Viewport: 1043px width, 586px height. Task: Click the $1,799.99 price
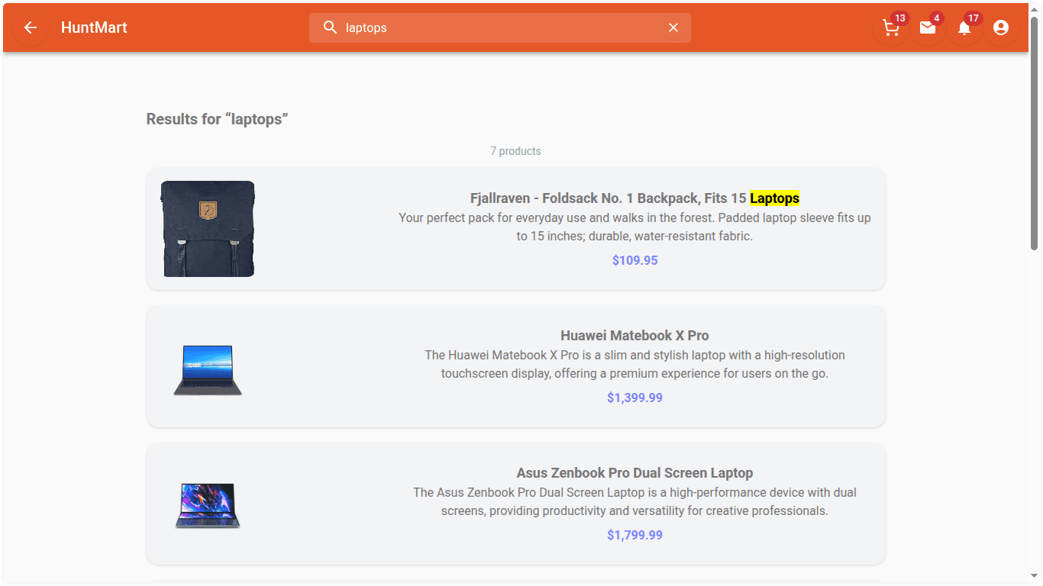(x=635, y=535)
